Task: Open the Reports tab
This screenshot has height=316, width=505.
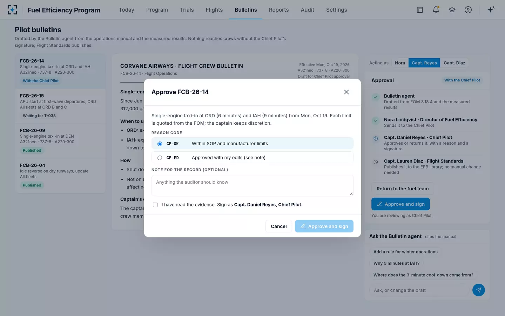Action: pos(279,10)
